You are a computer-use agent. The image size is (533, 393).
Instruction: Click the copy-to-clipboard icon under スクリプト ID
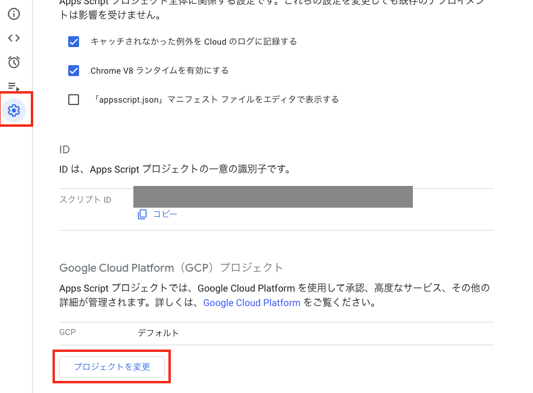pyautogui.click(x=141, y=214)
